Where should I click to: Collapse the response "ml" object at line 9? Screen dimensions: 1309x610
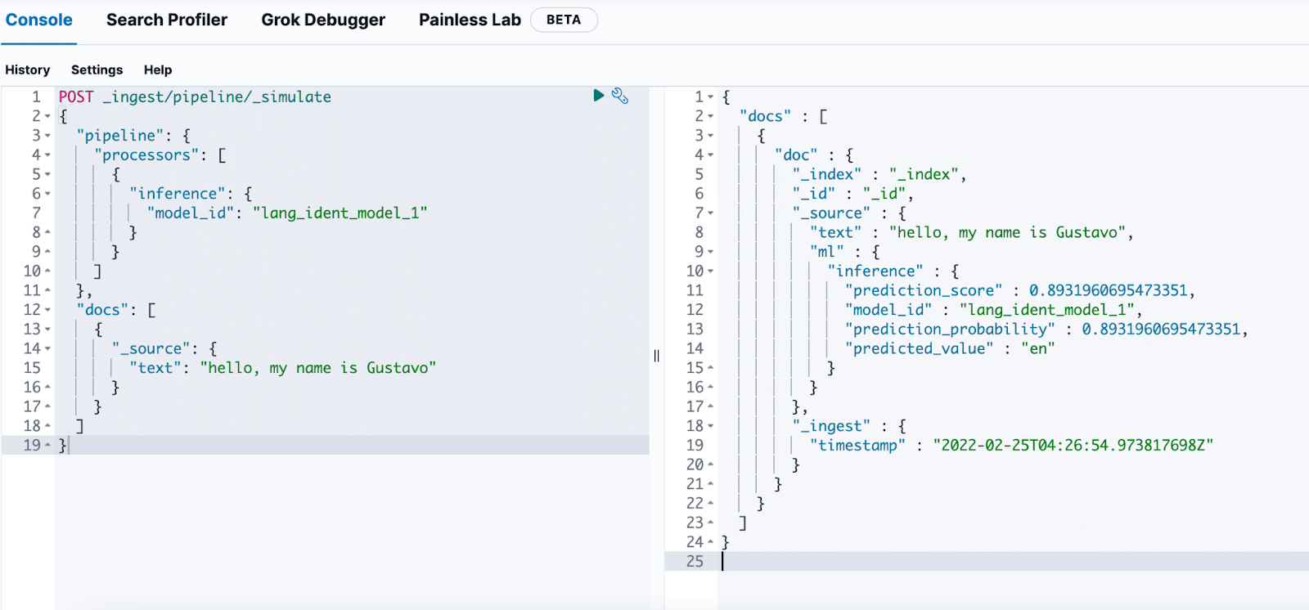(x=710, y=252)
